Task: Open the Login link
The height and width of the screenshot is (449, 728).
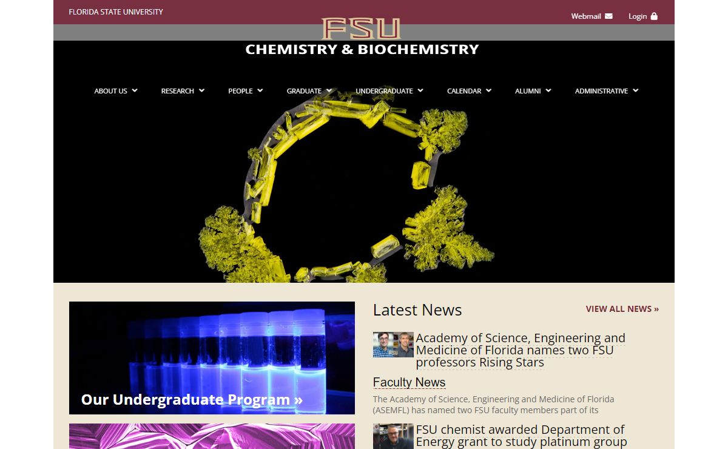Action: pos(643,16)
